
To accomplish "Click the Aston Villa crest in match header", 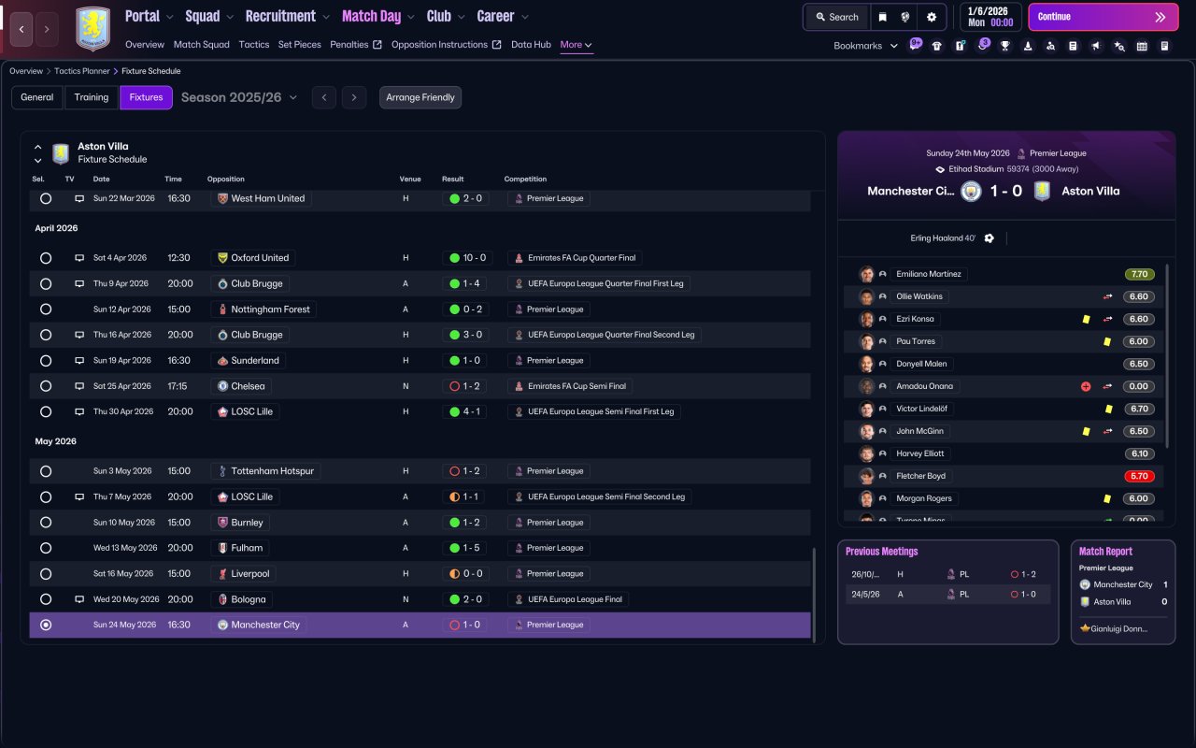I will (1042, 191).
